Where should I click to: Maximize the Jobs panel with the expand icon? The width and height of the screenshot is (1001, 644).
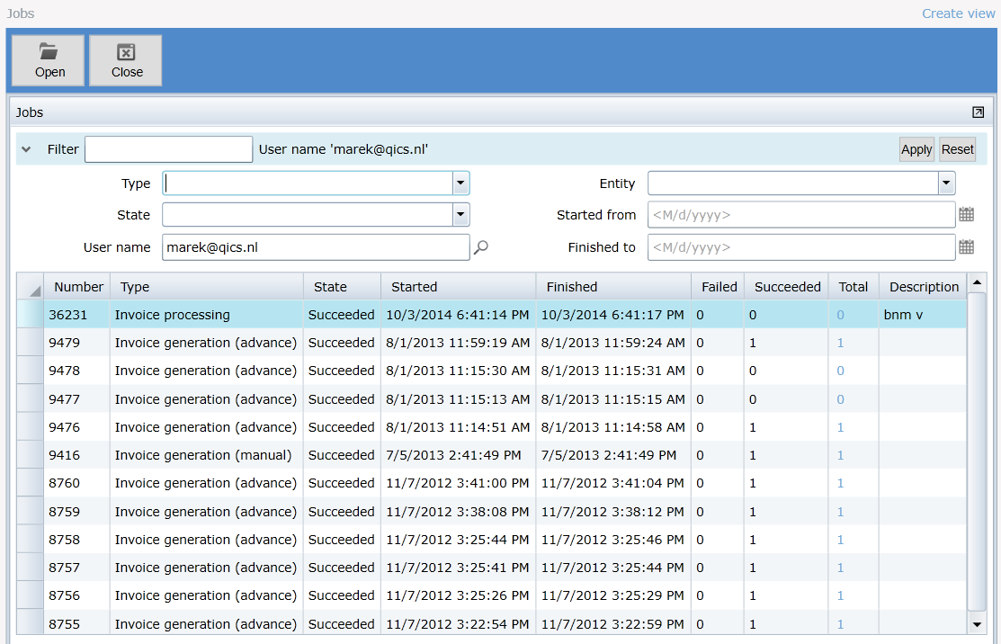[978, 112]
